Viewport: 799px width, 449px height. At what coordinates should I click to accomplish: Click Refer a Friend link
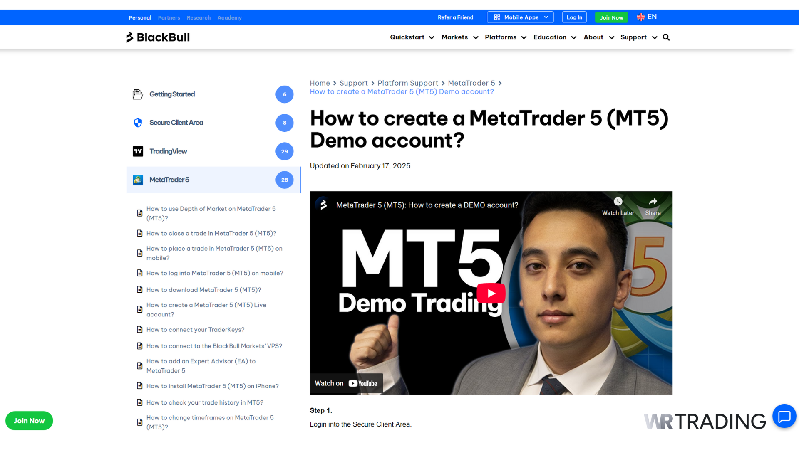coord(455,17)
